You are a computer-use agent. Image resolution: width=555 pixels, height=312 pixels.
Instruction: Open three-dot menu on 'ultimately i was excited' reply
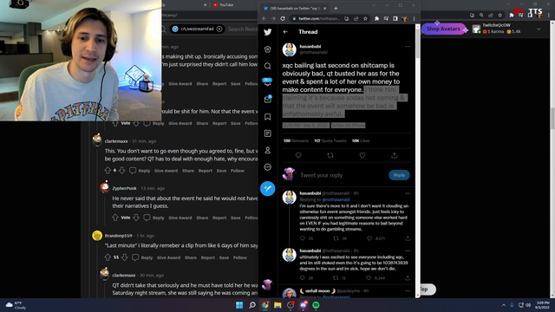click(x=408, y=250)
